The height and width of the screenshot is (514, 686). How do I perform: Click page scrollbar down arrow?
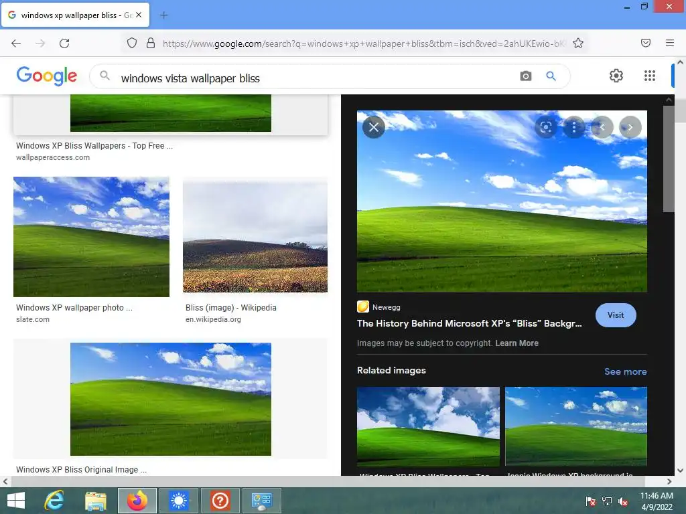681,470
